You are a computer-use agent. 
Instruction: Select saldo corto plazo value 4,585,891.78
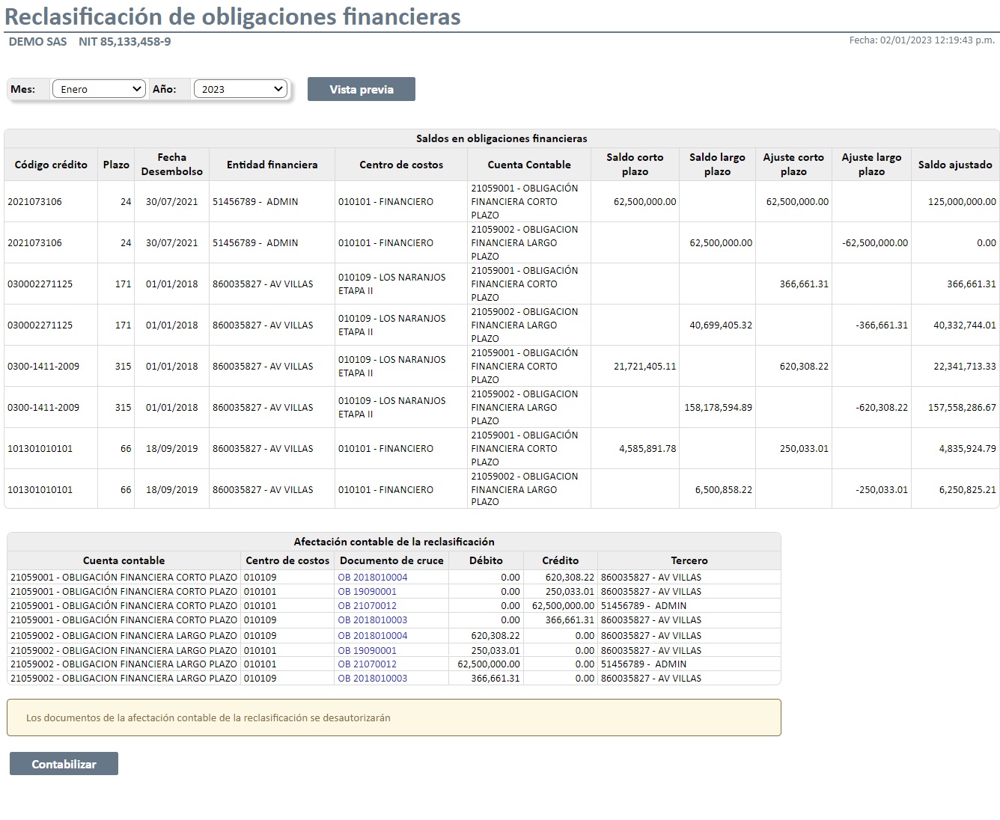click(x=647, y=449)
